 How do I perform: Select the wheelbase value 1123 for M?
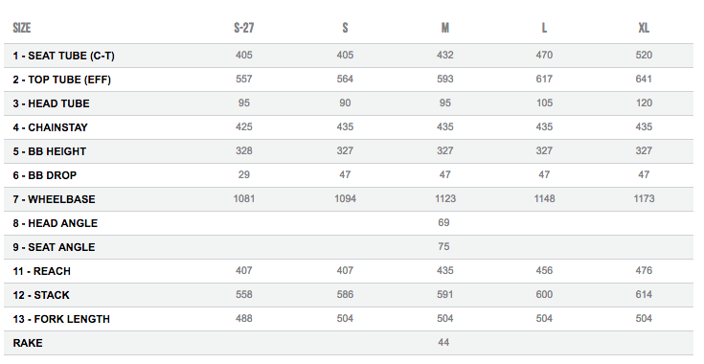coord(445,198)
